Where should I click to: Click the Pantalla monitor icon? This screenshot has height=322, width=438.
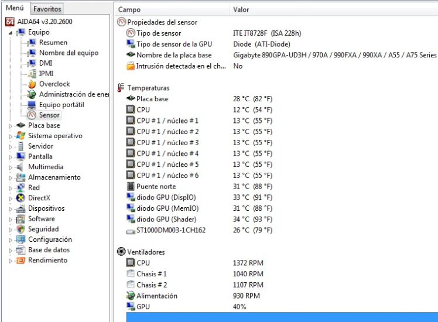click(20, 156)
